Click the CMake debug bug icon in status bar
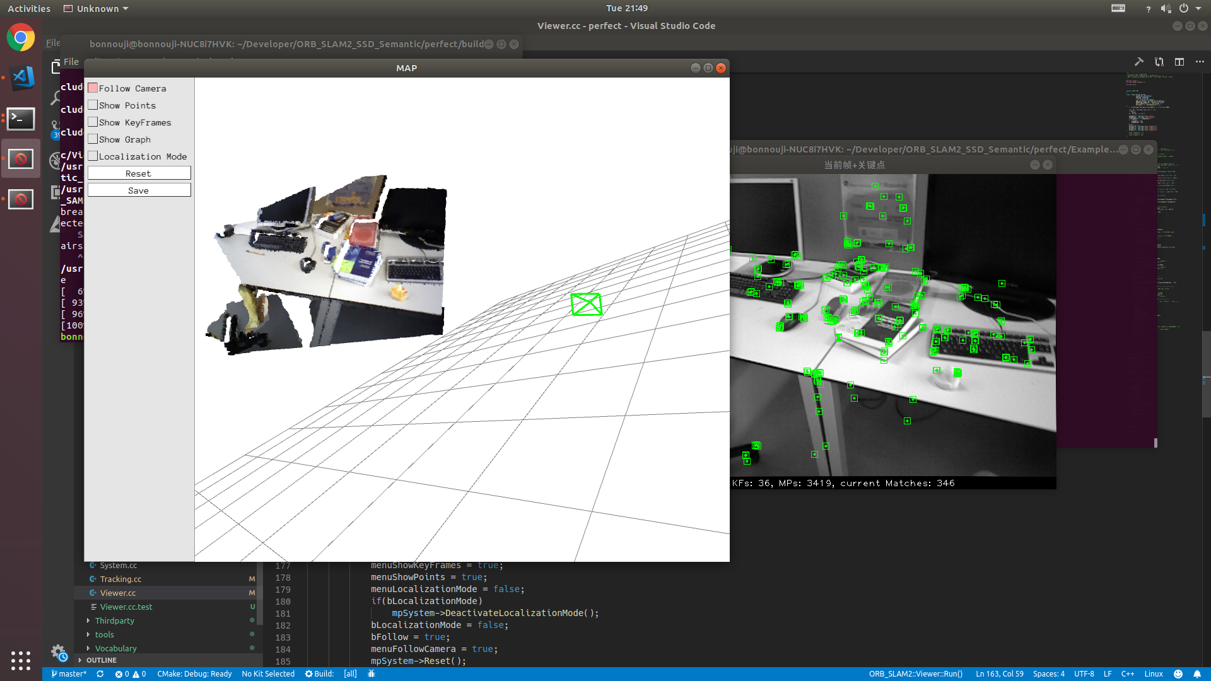1211x681 pixels. pos(371,674)
